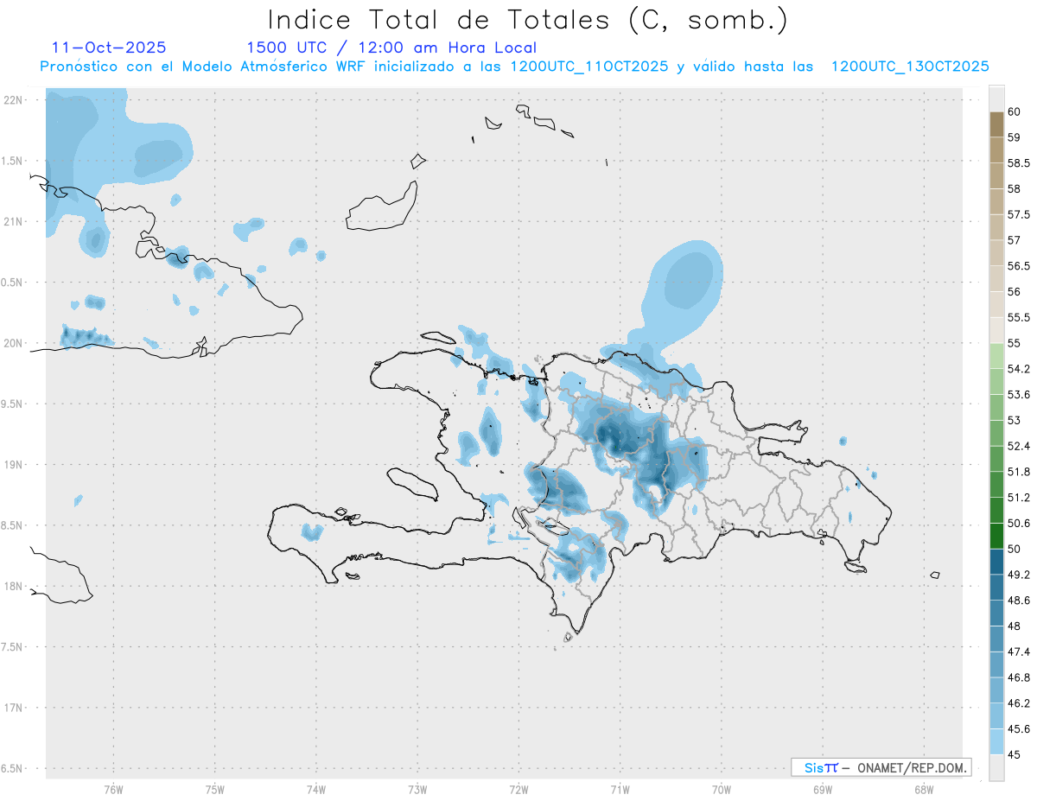Click the colorbar value '51.8'
Image resolution: width=1037 pixels, height=801 pixels.
pos(1019,472)
